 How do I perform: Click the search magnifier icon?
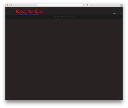pyautogui.click(x=120, y=13)
